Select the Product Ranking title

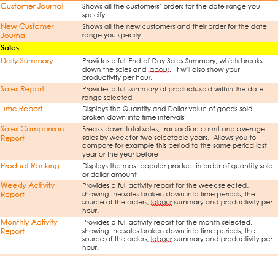30,166
